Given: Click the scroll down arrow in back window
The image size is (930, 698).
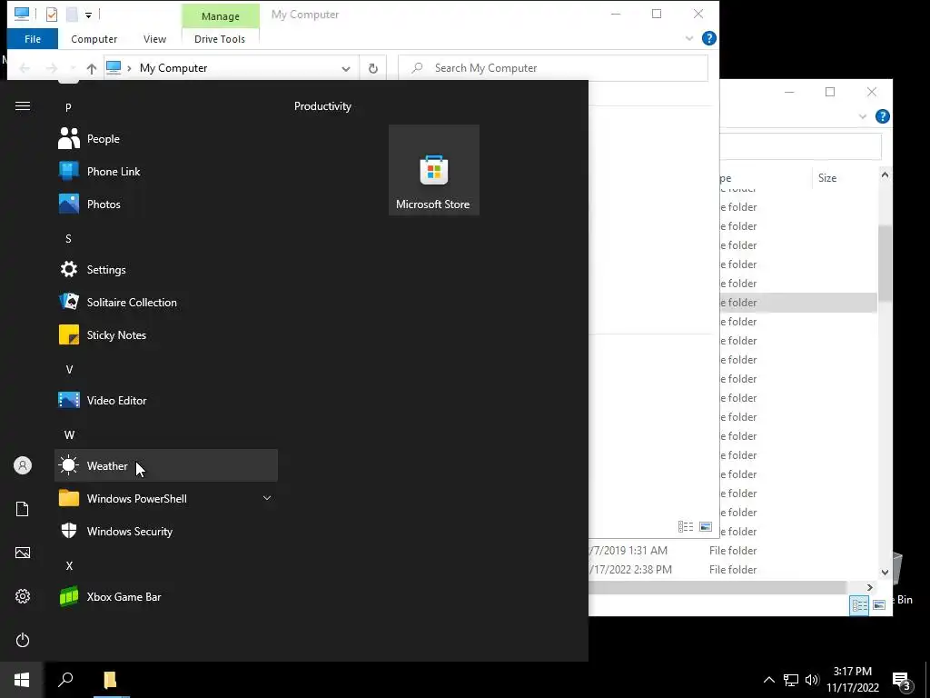Looking at the screenshot, I should (x=885, y=573).
